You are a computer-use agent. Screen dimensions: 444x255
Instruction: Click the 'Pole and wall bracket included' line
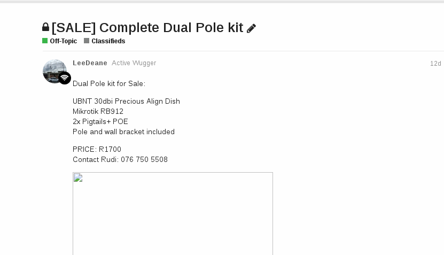click(x=123, y=132)
